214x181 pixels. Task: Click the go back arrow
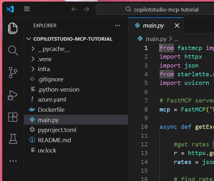(74, 9)
